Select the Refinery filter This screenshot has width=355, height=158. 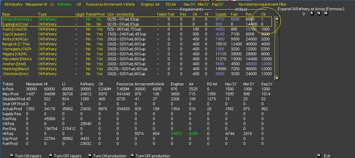(64, 4)
